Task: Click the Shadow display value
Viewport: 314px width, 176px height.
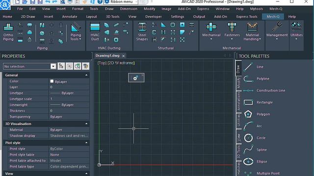Action: tap(69, 136)
